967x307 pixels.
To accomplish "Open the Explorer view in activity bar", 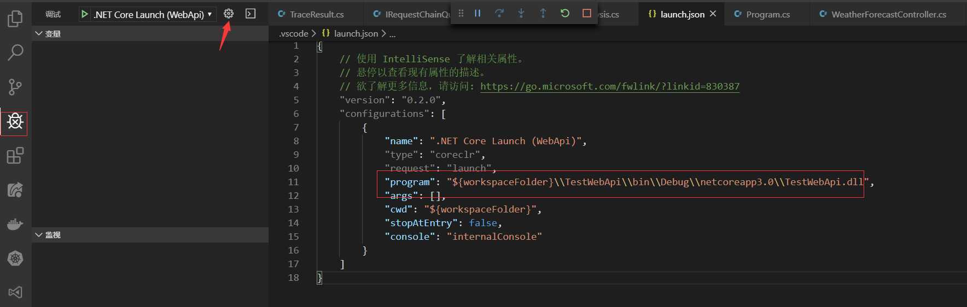I will coord(15,19).
